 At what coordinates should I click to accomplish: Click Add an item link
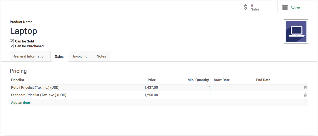[21, 102]
